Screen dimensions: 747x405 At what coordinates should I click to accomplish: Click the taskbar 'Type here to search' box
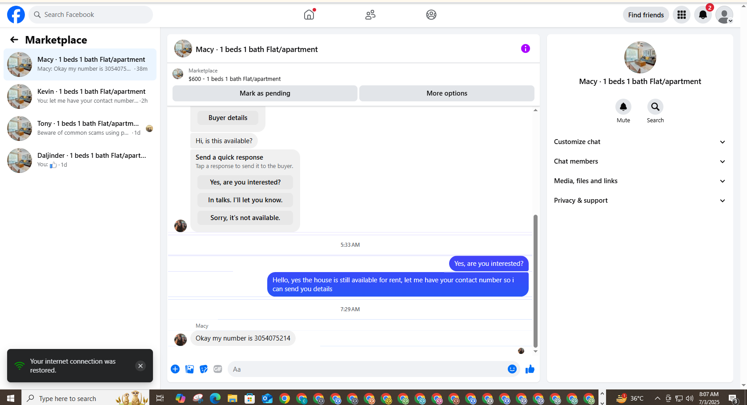tap(85, 398)
